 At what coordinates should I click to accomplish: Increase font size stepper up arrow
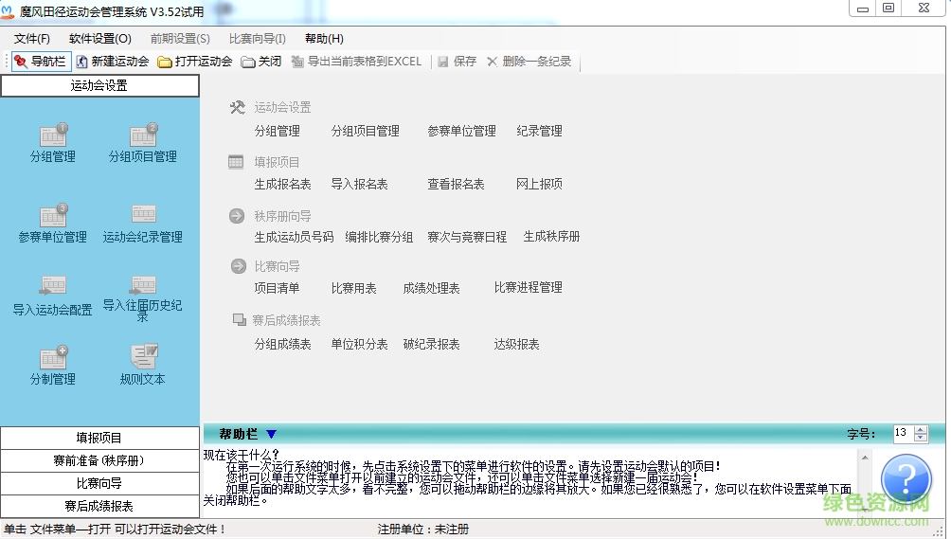click(x=921, y=429)
